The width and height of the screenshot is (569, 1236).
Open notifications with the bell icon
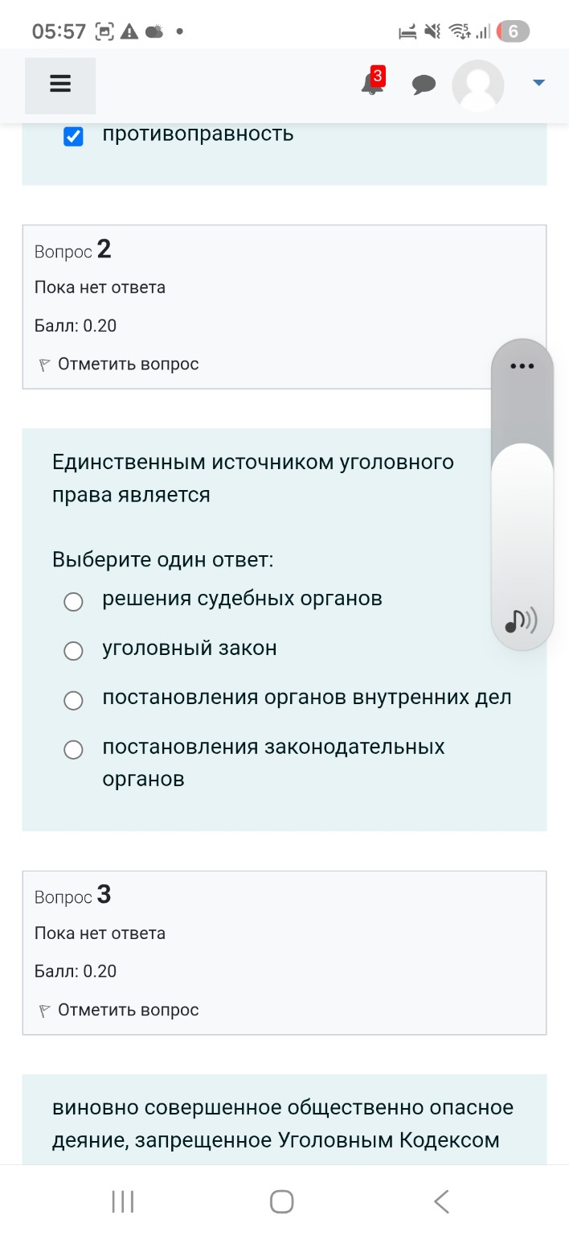coord(370,86)
